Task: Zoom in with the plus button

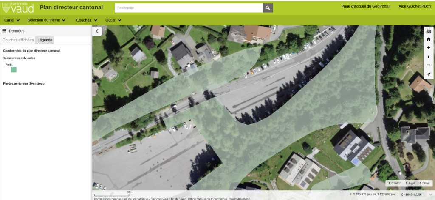Action: [429, 48]
